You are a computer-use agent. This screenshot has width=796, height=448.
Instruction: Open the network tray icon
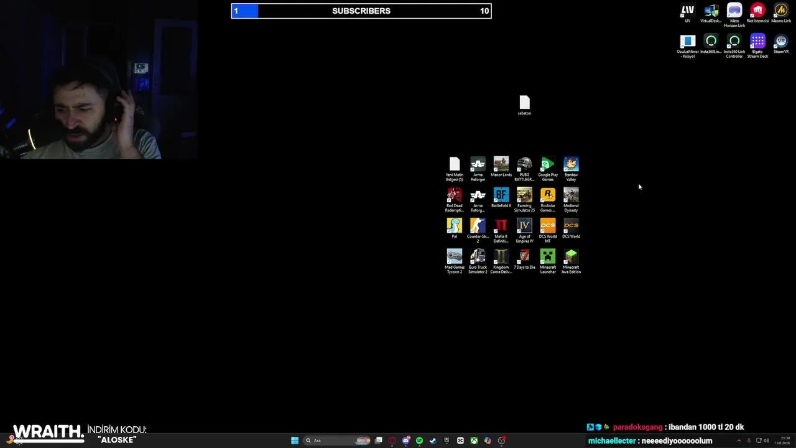[x=759, y=441]
